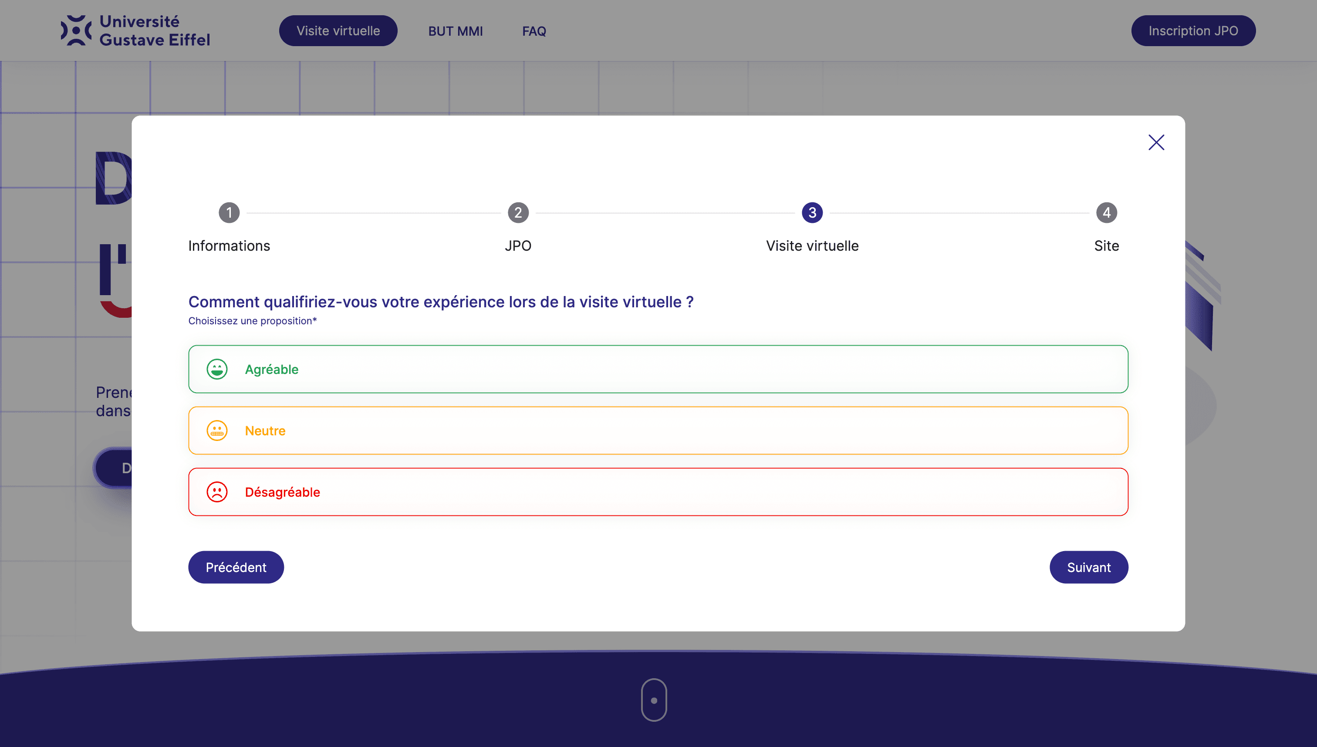
Task: Select the Désagréable option
Action: coord(658,491)
